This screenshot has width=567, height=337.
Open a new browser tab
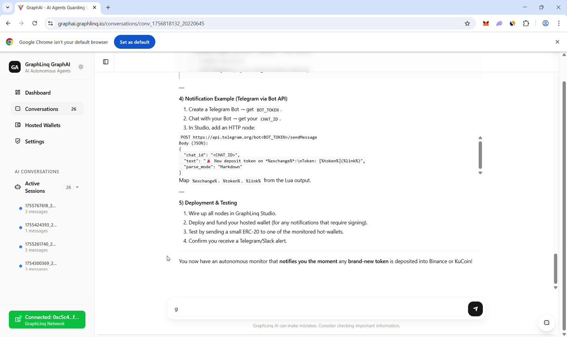pyautogui.click(x=108, y=8)
